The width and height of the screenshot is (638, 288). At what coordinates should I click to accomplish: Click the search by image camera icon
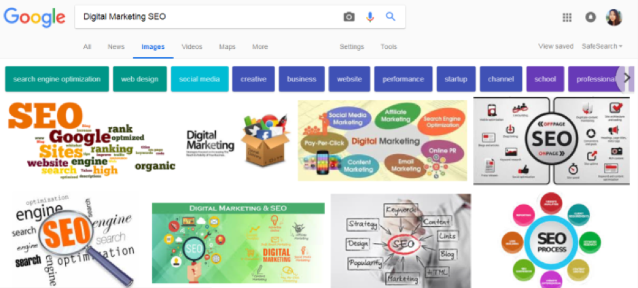point(349,17)
